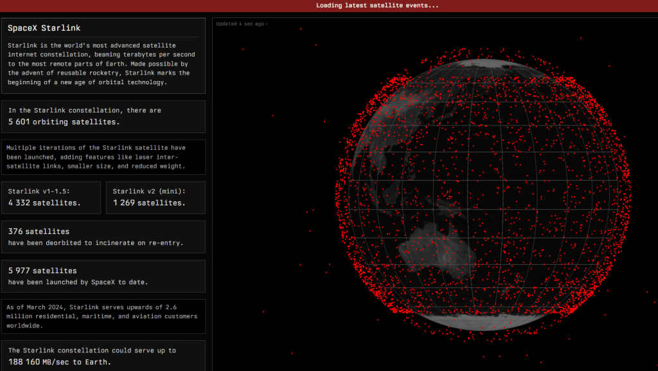Click the 'Loading latest satellite events' banner
The width and height of the screenshot is (658, 371).
point(377,5)
